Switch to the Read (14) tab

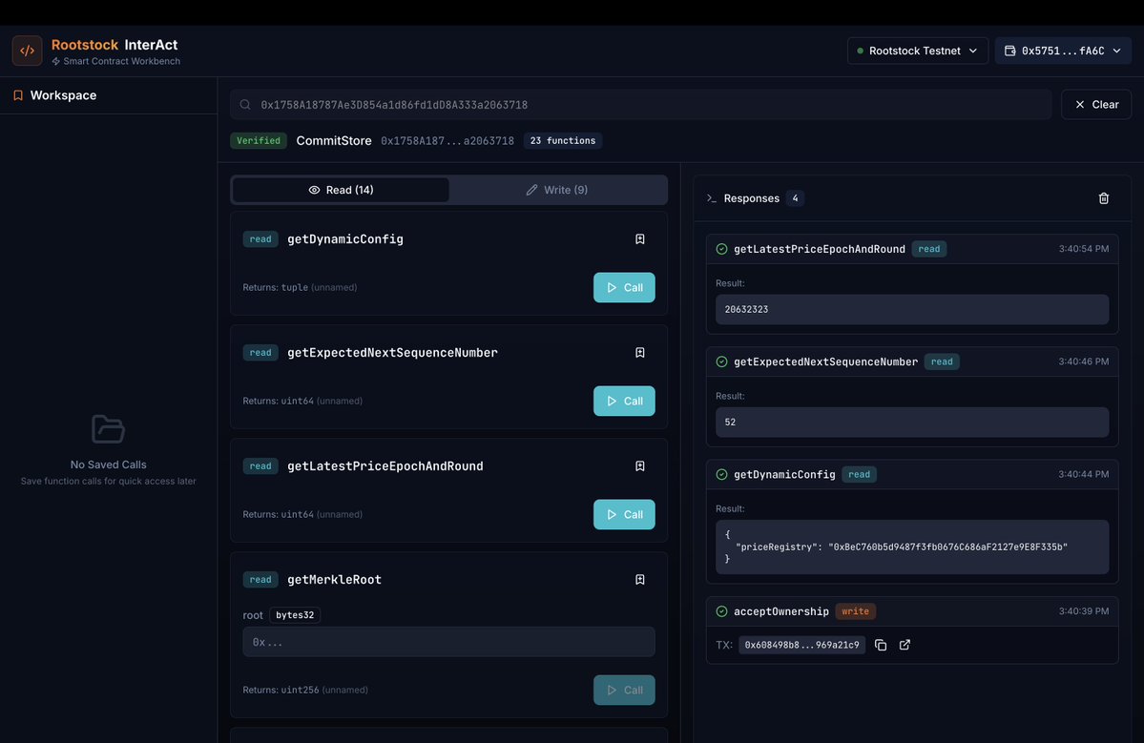click(341, 190)
